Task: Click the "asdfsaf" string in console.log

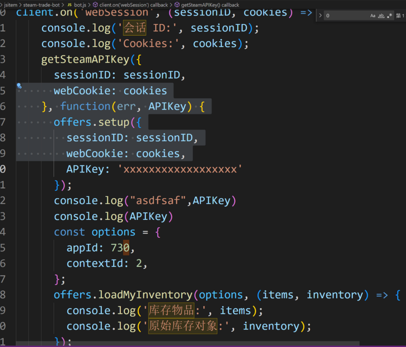Action: coord(159,200)
